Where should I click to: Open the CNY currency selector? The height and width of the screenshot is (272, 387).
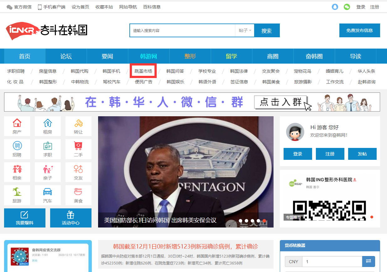click(293, 261)
